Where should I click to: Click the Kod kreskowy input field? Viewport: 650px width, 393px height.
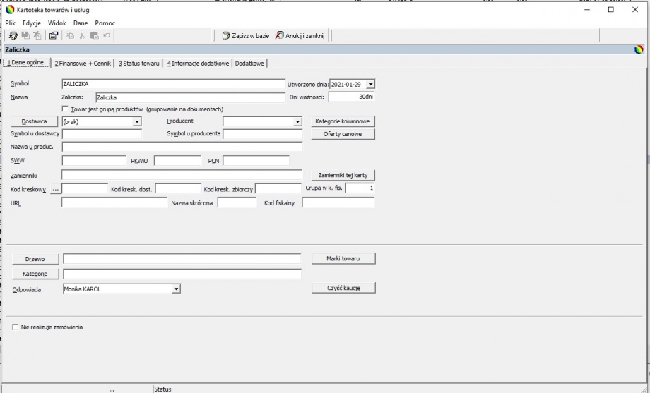click(85, 189)
